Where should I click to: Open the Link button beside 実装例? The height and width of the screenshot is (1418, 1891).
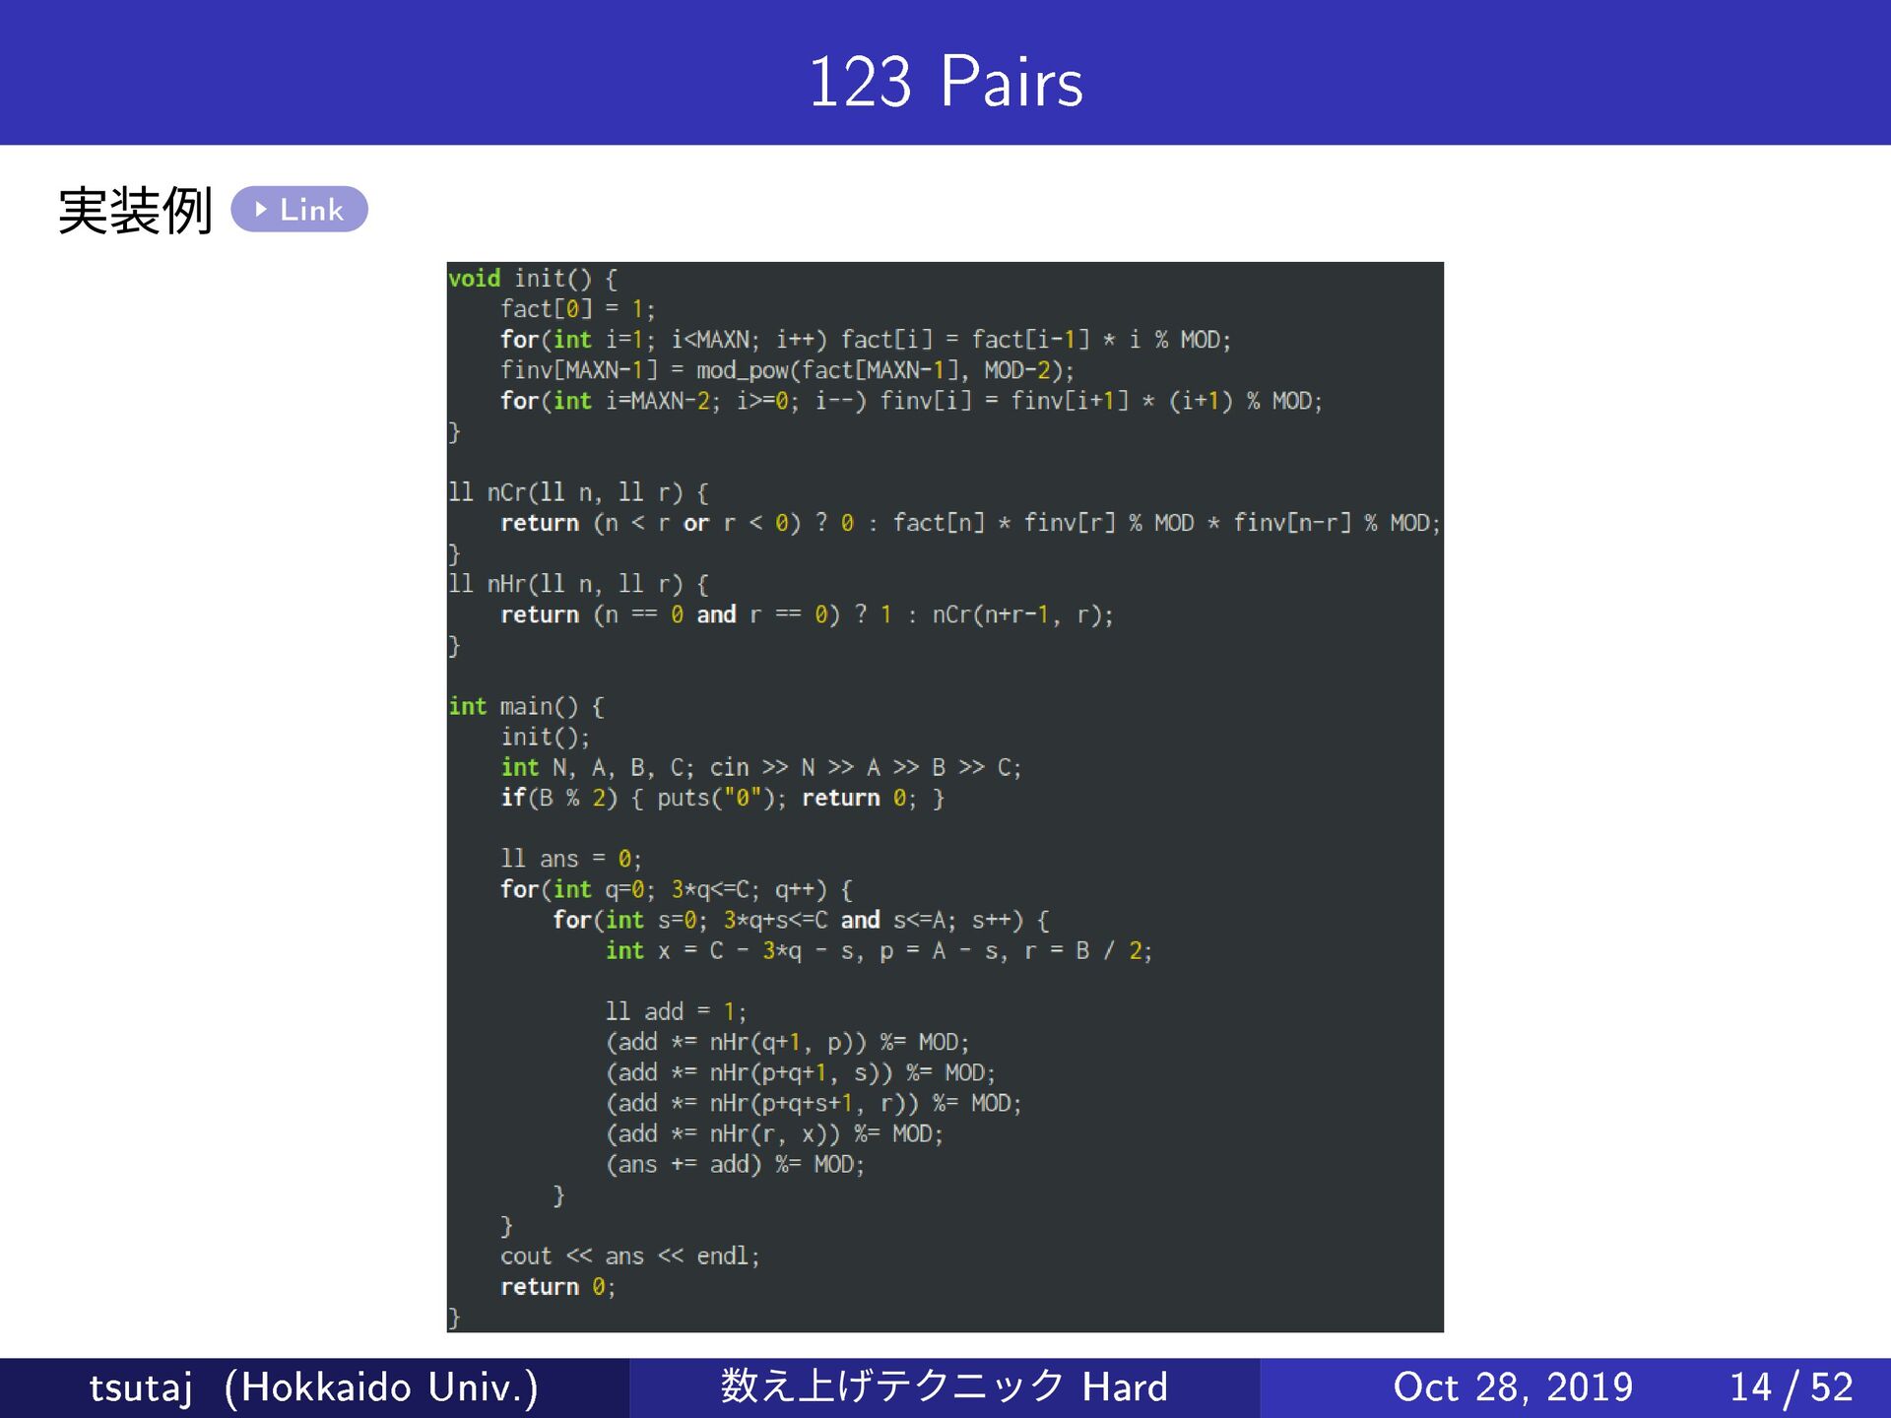click(299, 210)
